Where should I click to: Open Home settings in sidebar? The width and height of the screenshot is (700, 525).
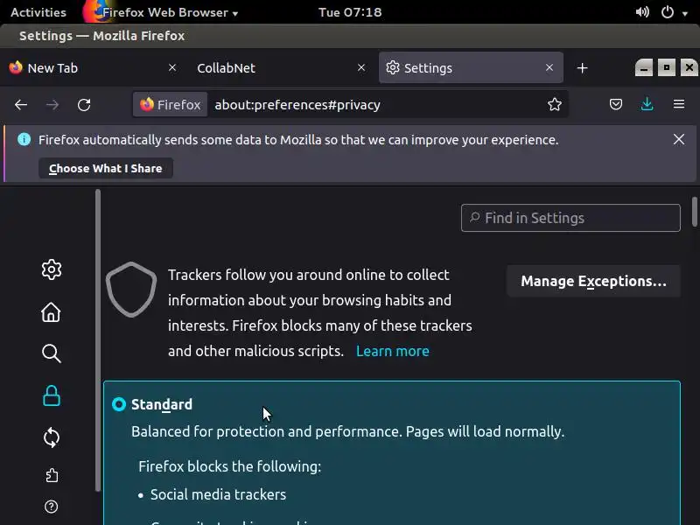coord(52,312)
